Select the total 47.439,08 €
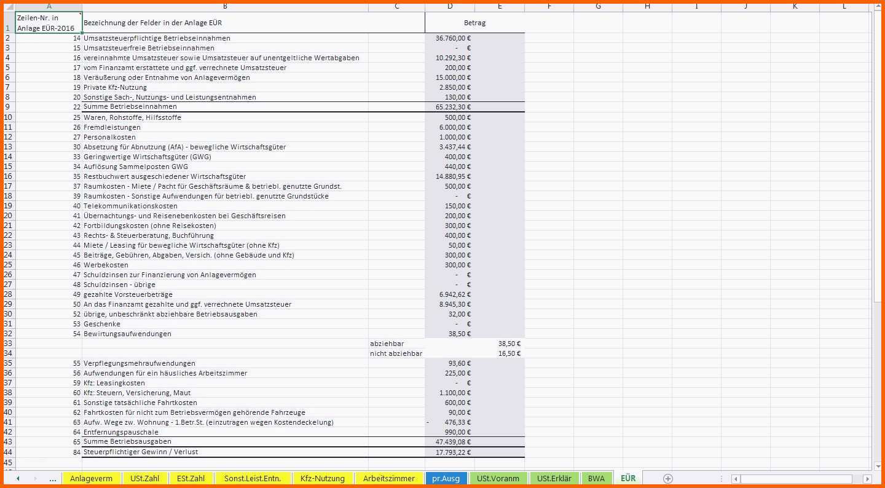 [450, 442]
